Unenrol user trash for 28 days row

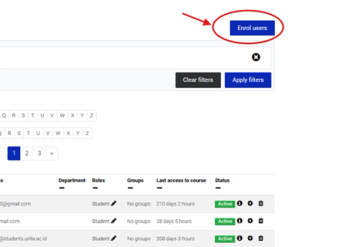click(x=261, y=221)
